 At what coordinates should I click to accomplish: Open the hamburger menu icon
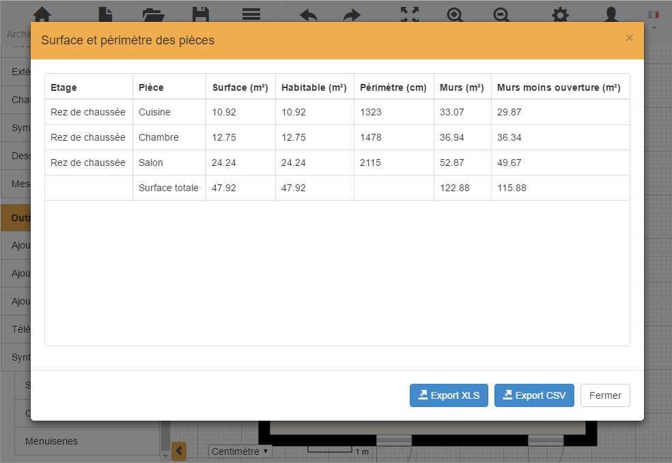click(x=251, y=14)
